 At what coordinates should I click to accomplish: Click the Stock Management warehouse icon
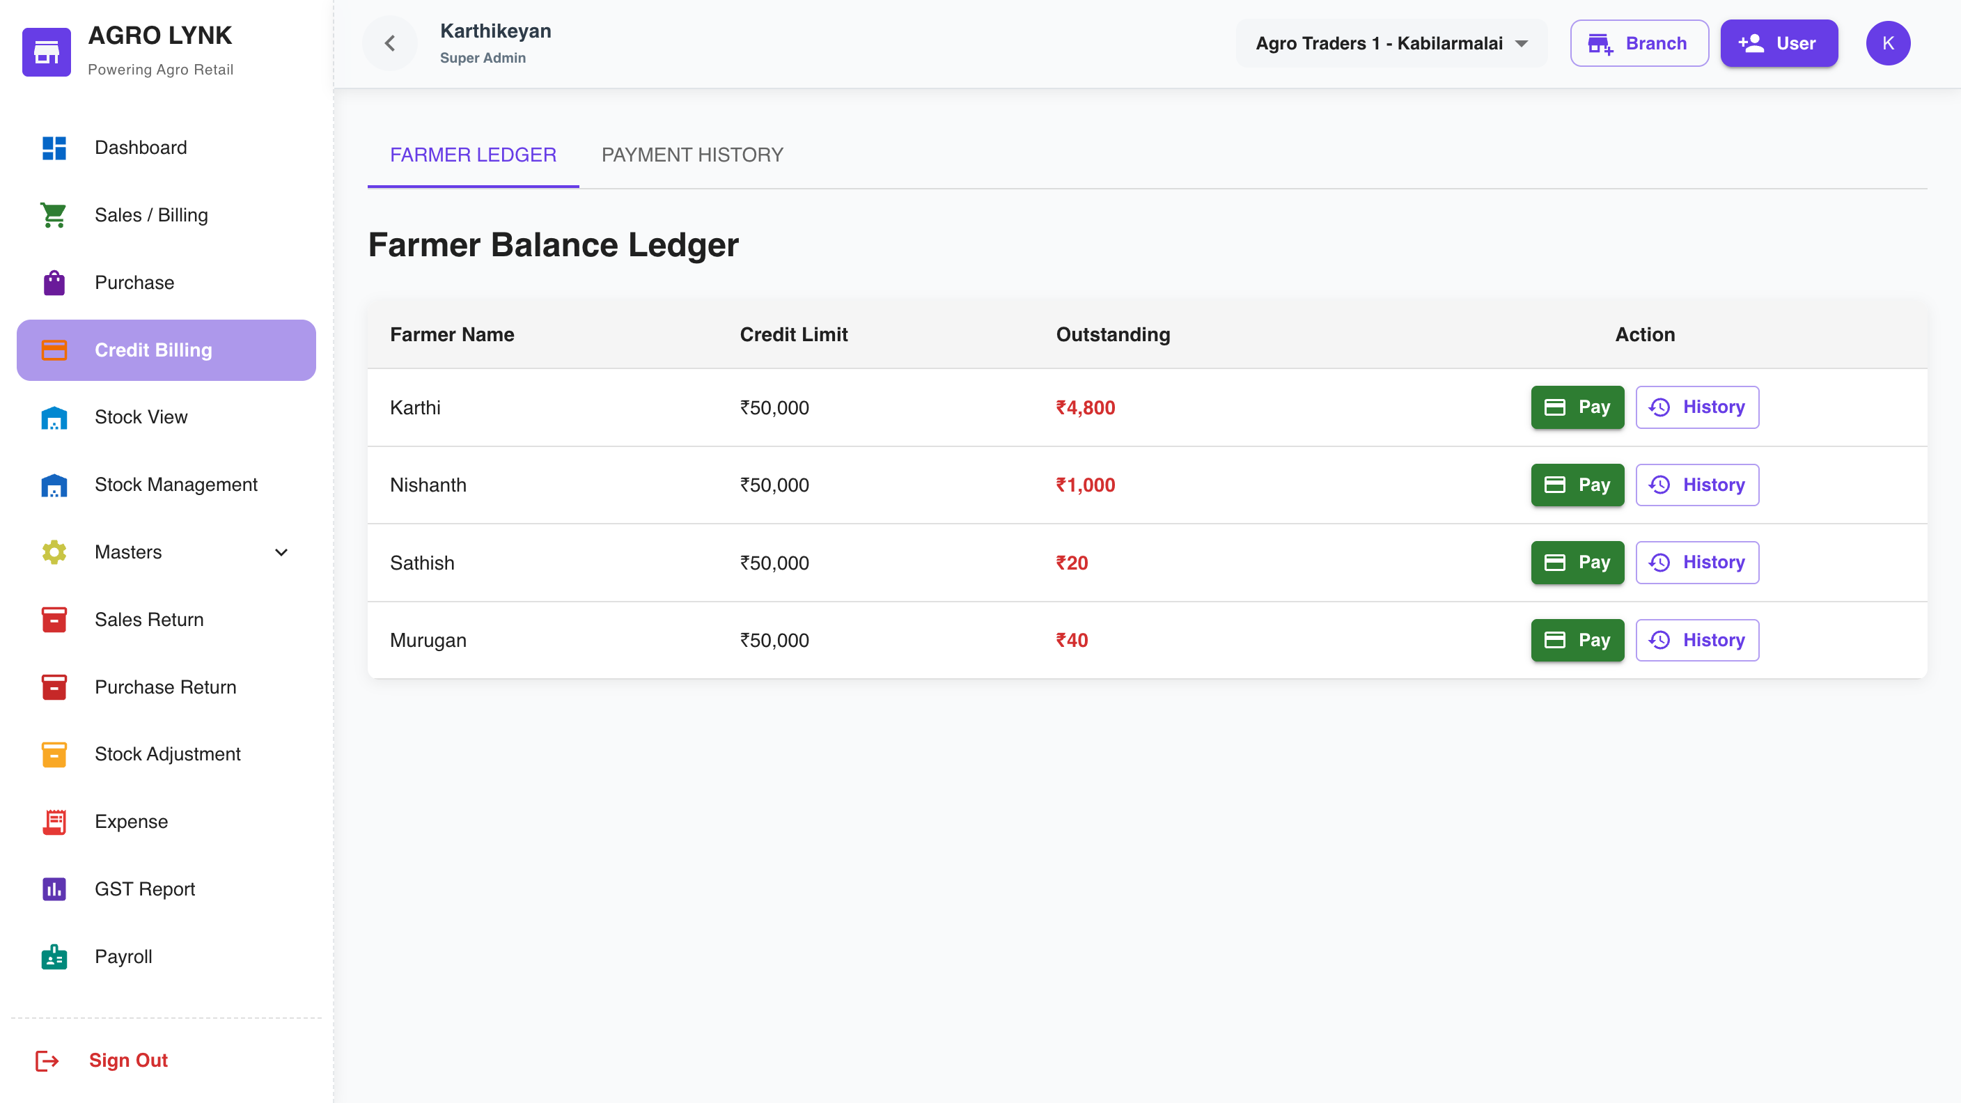(x=54, y=485)
